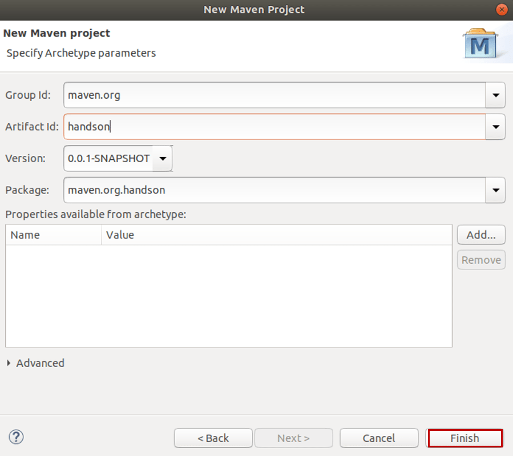Go to the previous page with Back
The width and height of the screenshot is (513, 456).
coord(213,438)
